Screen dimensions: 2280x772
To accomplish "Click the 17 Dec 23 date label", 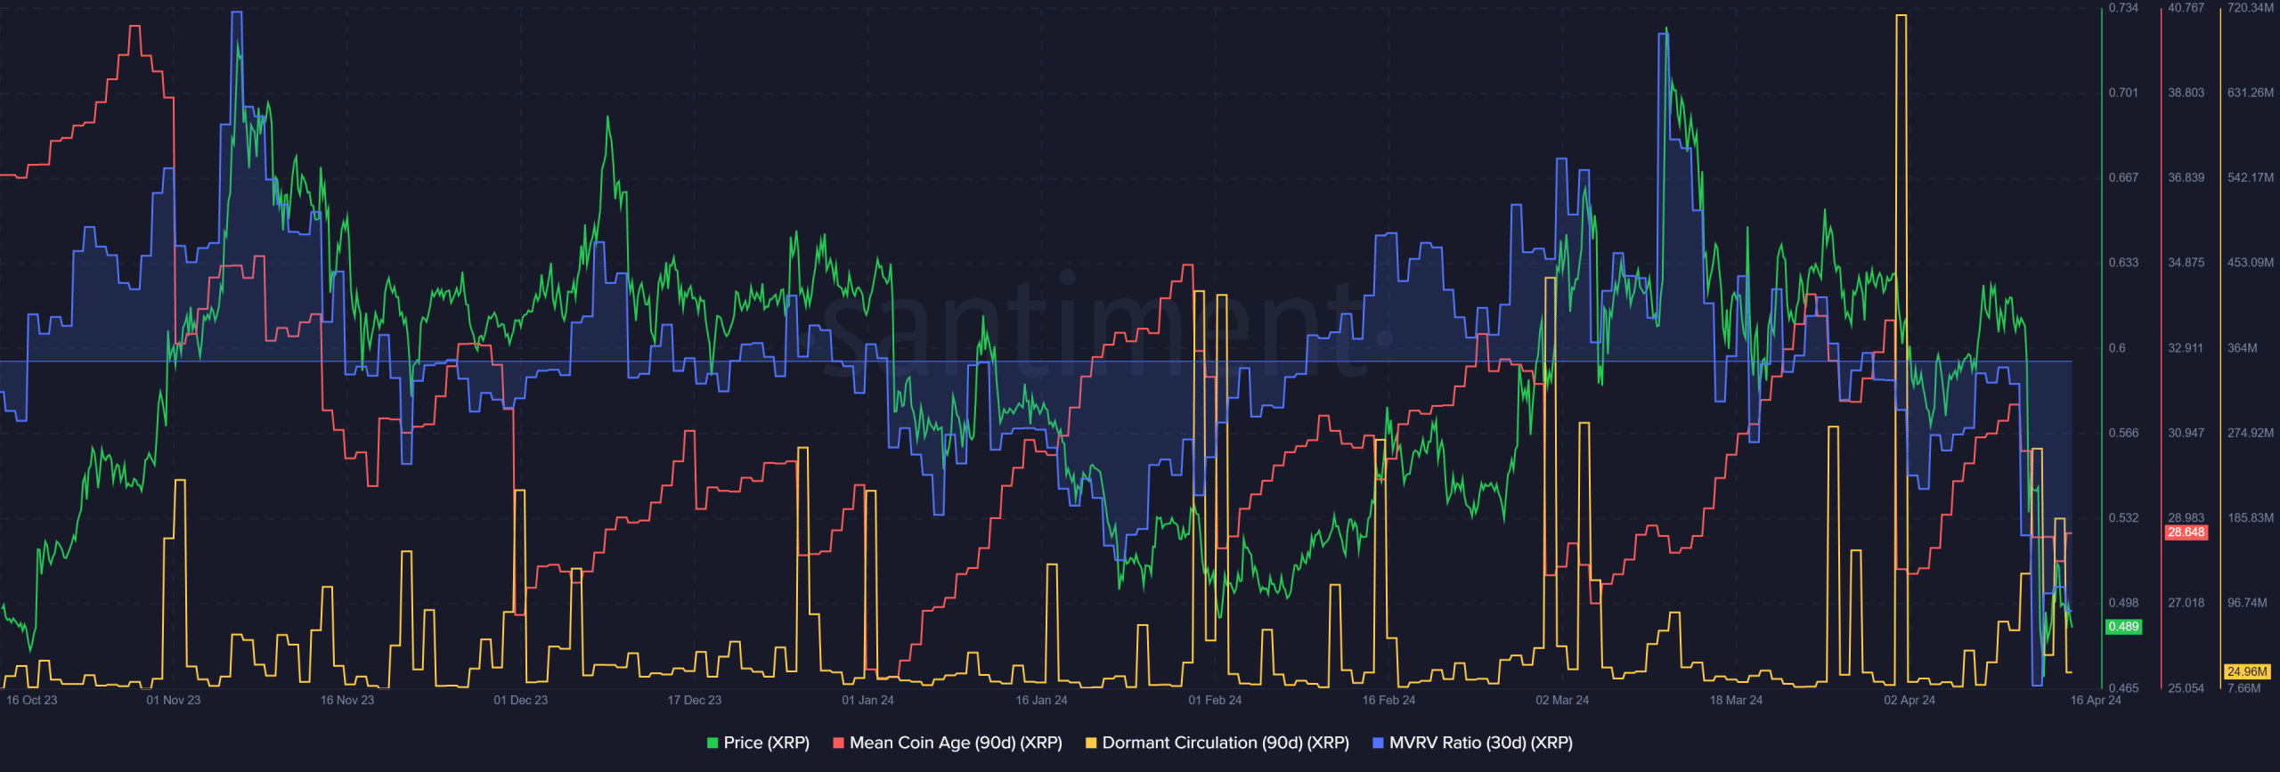I will click(x=695, y=700).
